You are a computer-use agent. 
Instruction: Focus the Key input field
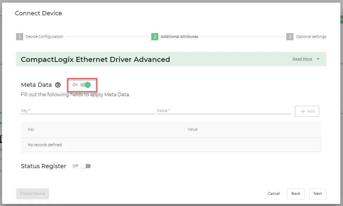point(88,110)
